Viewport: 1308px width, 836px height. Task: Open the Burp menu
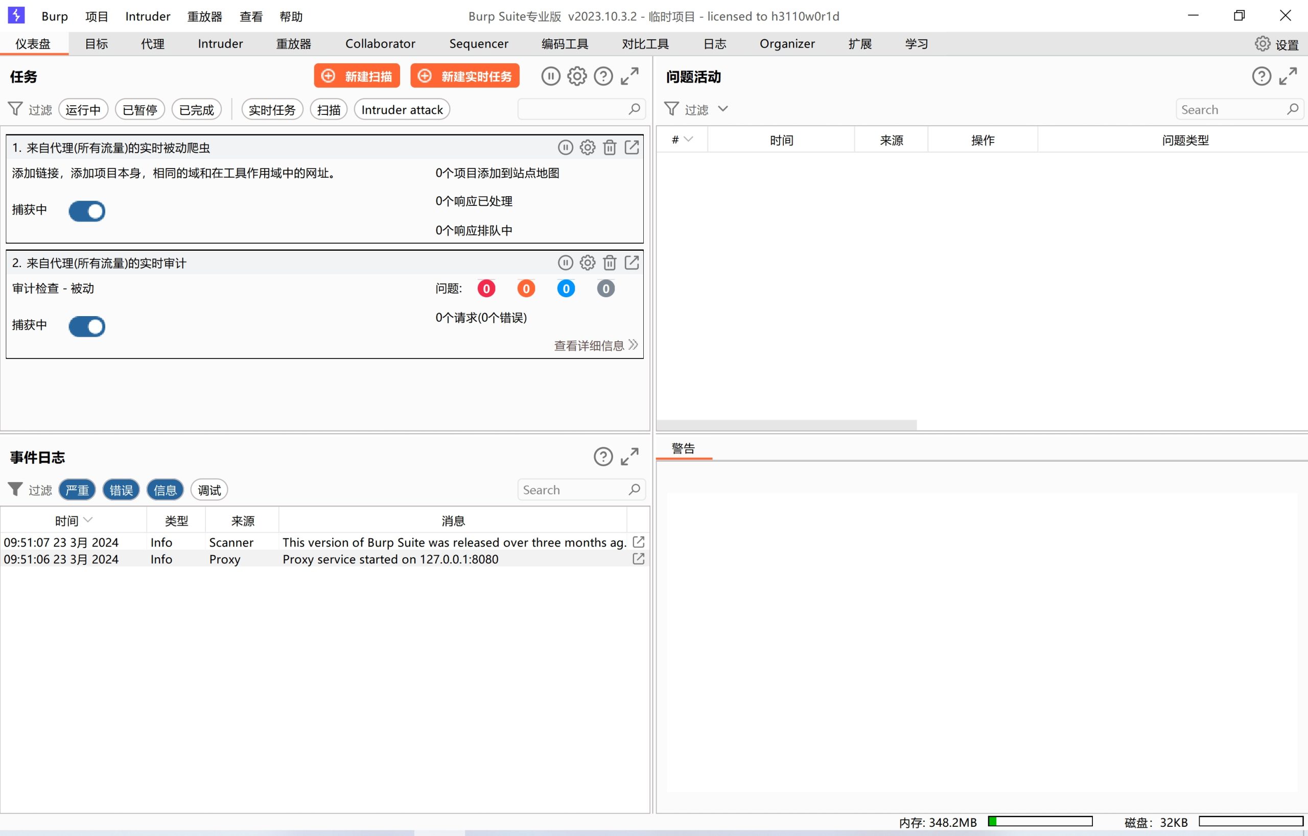[54, 16]
